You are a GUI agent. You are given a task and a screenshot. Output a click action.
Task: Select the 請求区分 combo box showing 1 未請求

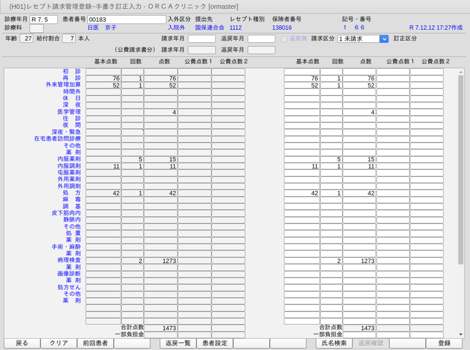(x=359, y=39)
